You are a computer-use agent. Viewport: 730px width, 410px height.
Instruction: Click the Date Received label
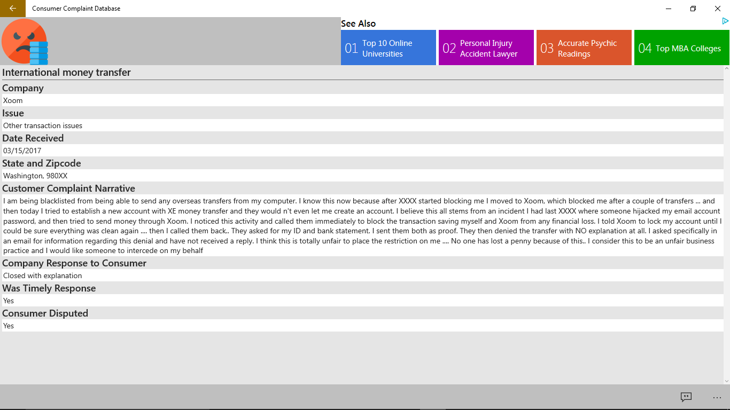33,138
